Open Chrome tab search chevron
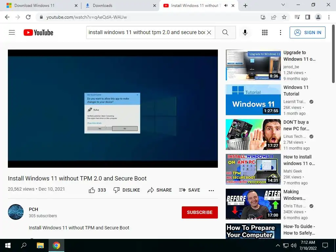 pos(283,5)
